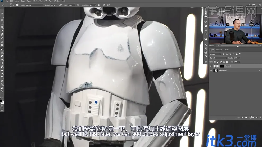Select the Gradient tool
The height and width of the screenshot is (147, 262).
click(x=2, y=63)
